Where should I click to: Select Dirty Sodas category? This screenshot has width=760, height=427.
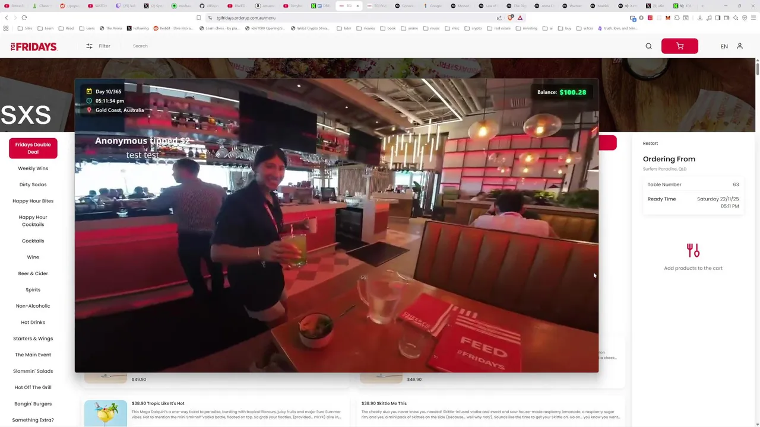pos(33,184)
